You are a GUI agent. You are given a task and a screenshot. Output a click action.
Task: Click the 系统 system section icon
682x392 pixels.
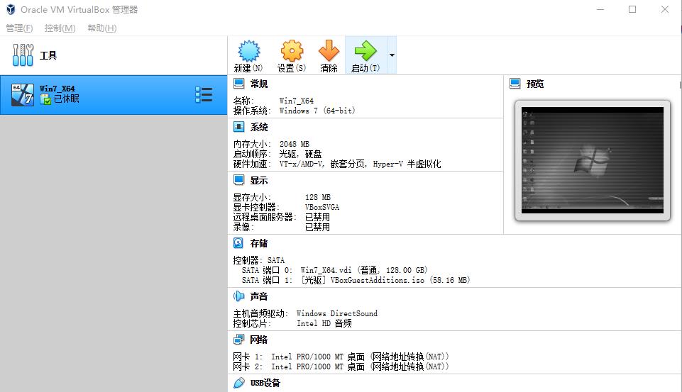238,127
